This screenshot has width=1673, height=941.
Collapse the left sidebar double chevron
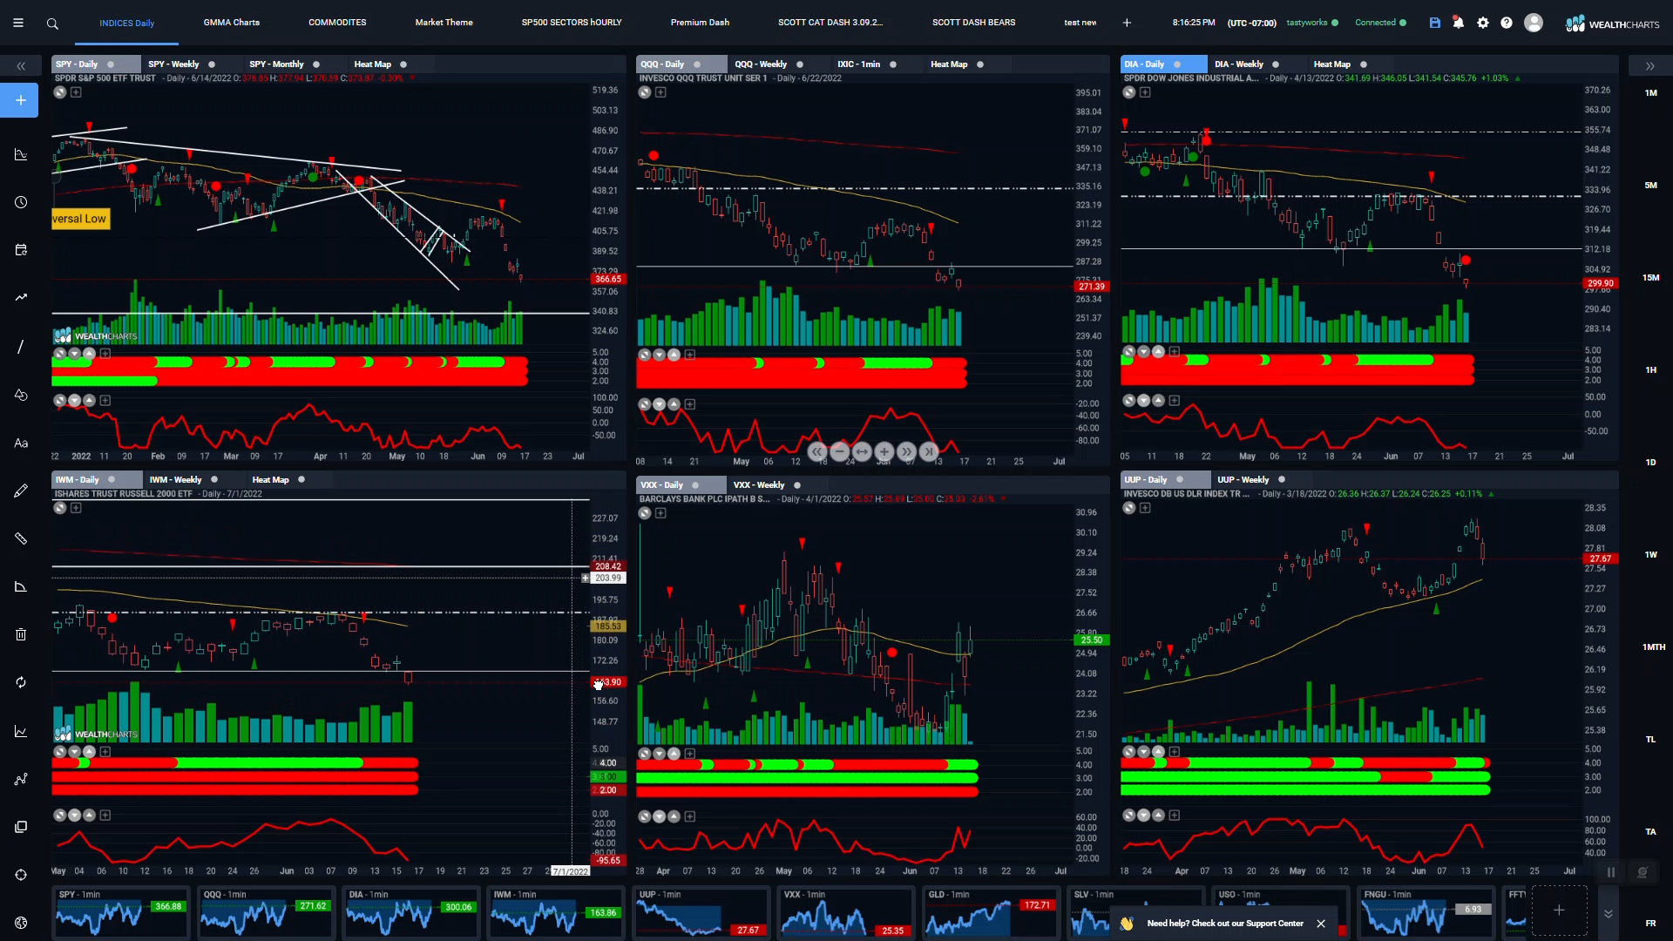pyautogui.click(x=21, y=66)
